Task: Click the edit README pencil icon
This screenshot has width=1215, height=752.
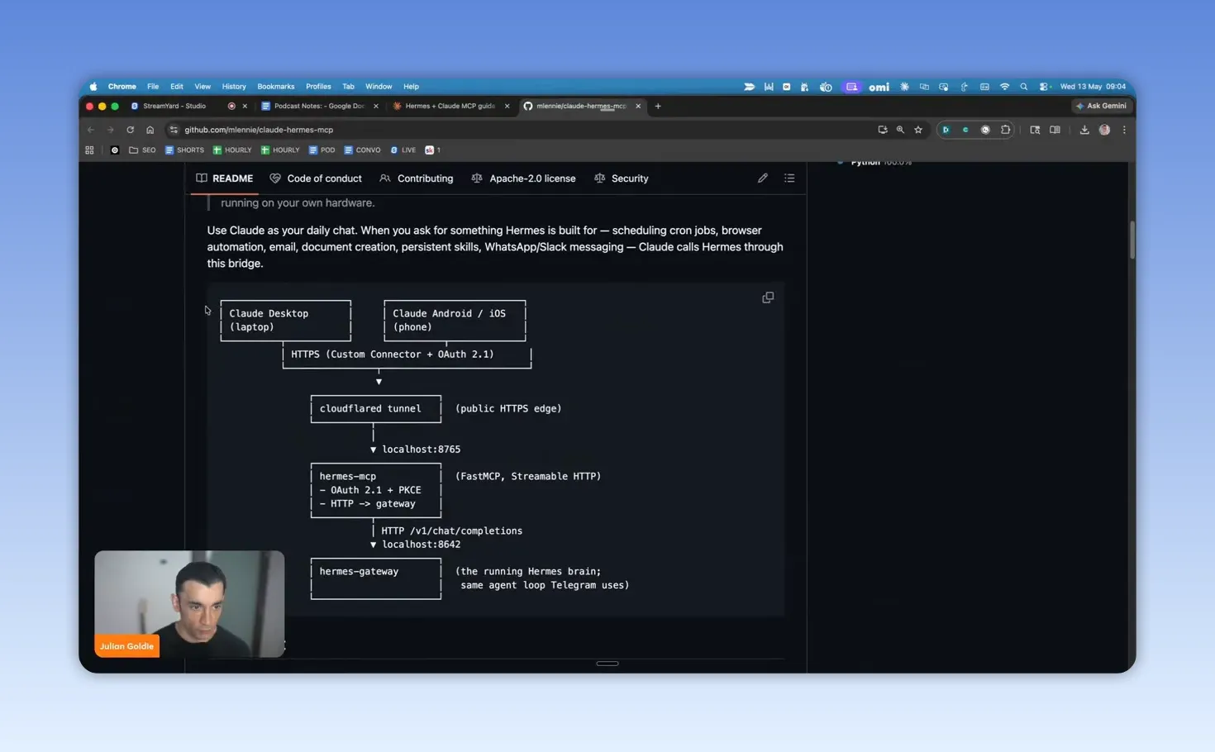Action: coord(763,178)
